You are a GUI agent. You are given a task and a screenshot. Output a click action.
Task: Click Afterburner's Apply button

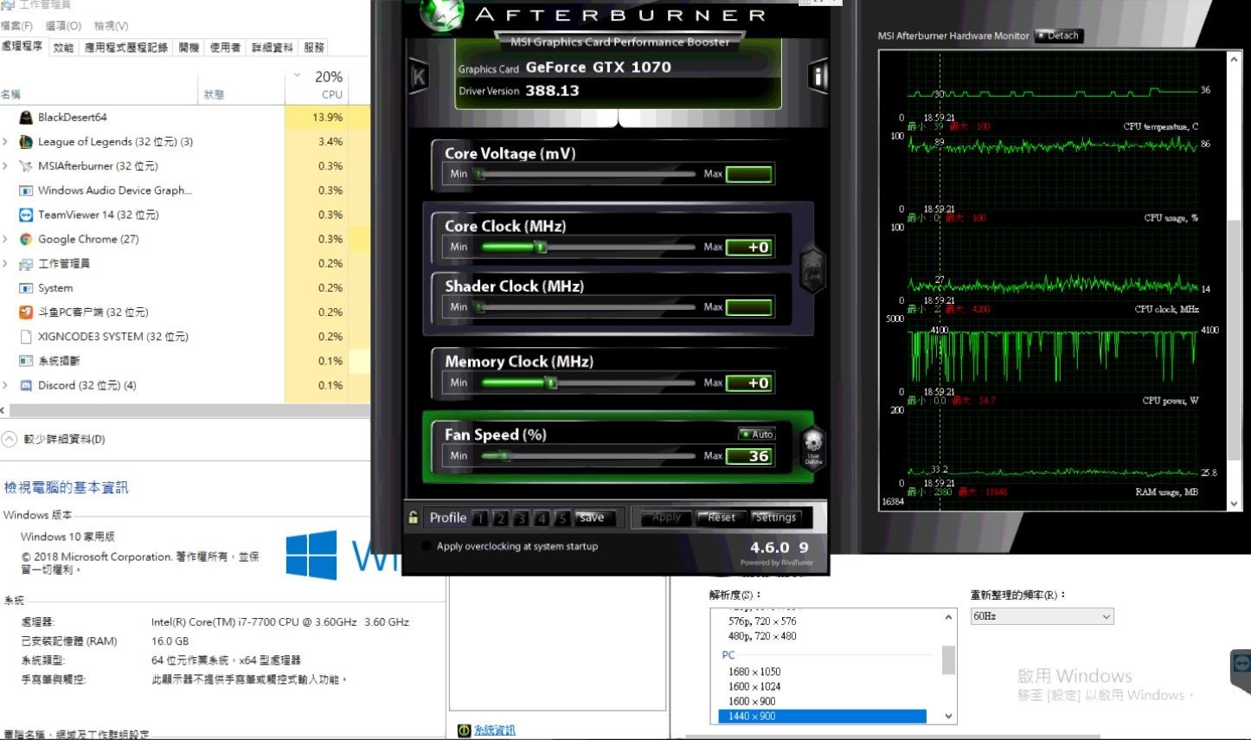667,518
